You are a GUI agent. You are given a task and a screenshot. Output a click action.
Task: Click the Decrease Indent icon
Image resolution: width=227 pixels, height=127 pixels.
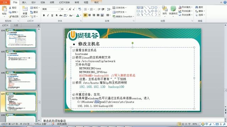point(99,9)
